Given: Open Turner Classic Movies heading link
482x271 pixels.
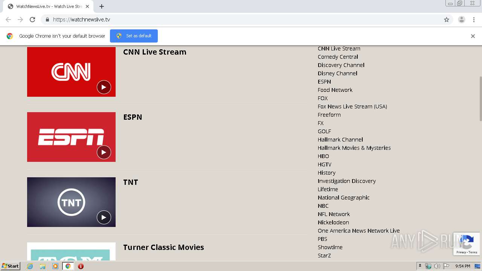Looking at the screenshot, I should point(163,247).
